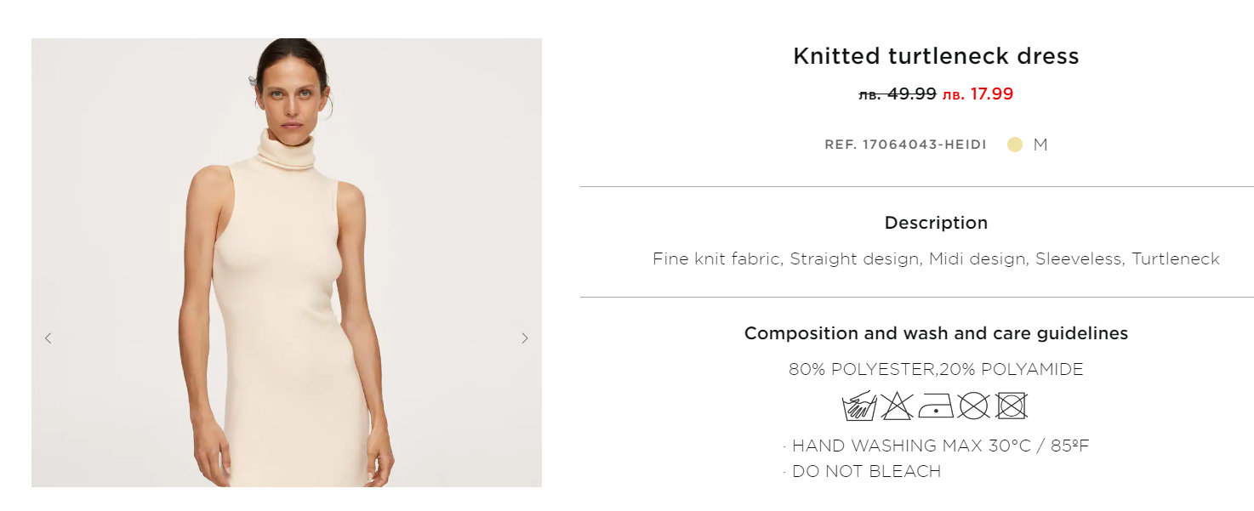
Task: Click the sale price лв. 17.99
Action: tap(978, 94)
